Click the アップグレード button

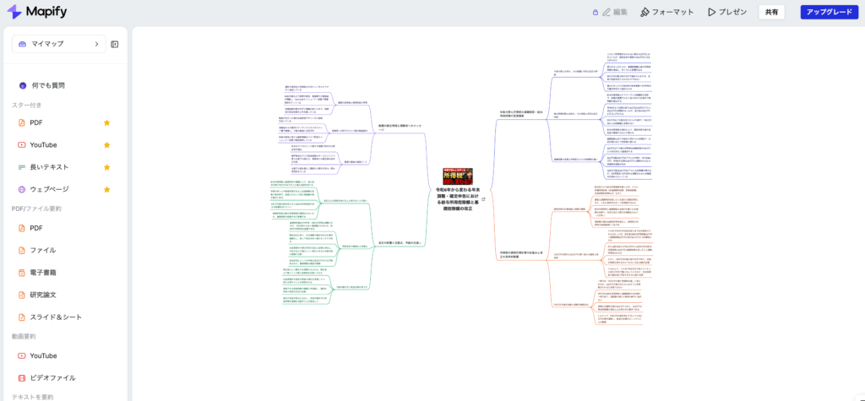pyautogui.click(x=829, y=12)
